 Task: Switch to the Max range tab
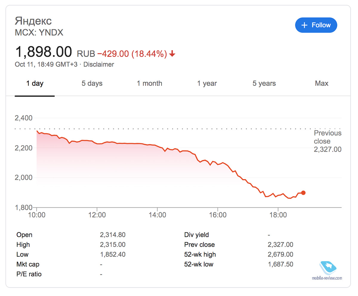click(x=322, y=83)
